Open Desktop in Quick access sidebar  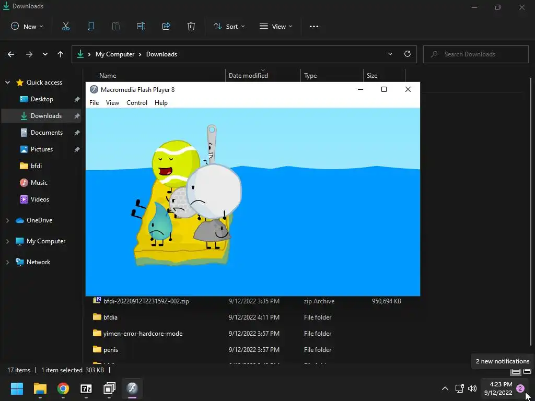(42, 99)
